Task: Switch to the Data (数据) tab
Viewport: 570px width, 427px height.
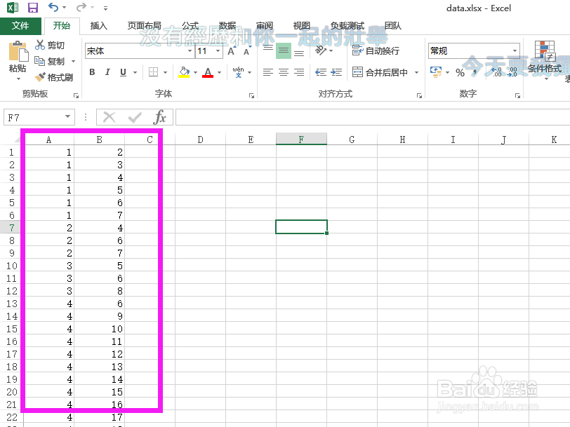Action: [x=227, y=26]
